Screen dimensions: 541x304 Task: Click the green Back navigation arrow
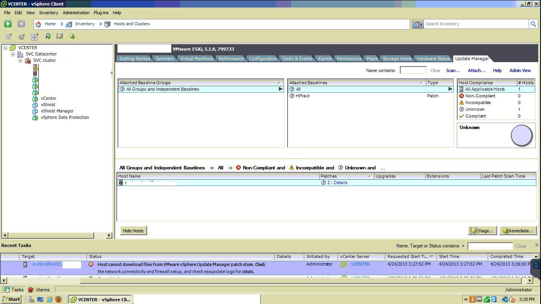(8, 24)
